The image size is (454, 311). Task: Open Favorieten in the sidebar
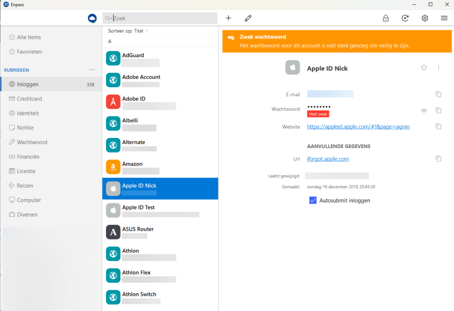pos(29,51)
